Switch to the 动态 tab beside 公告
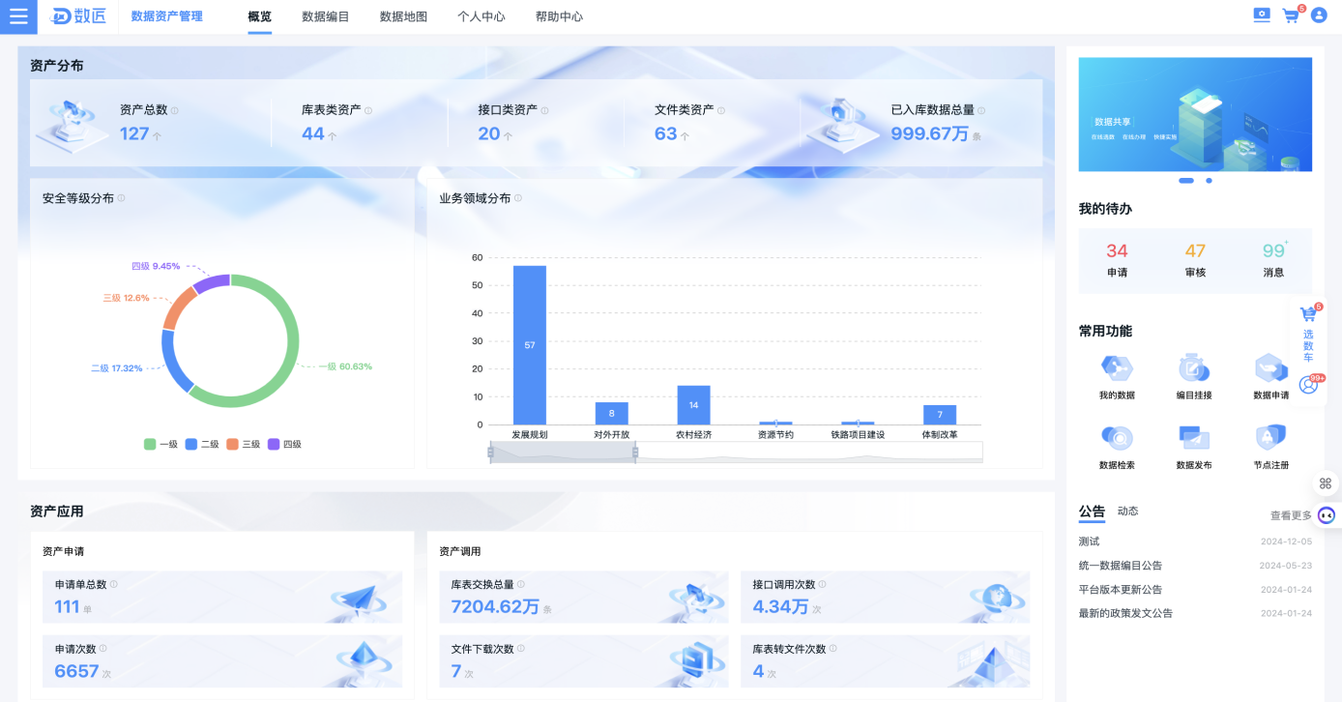The image size is (1342, 702). click(1127, 512)
